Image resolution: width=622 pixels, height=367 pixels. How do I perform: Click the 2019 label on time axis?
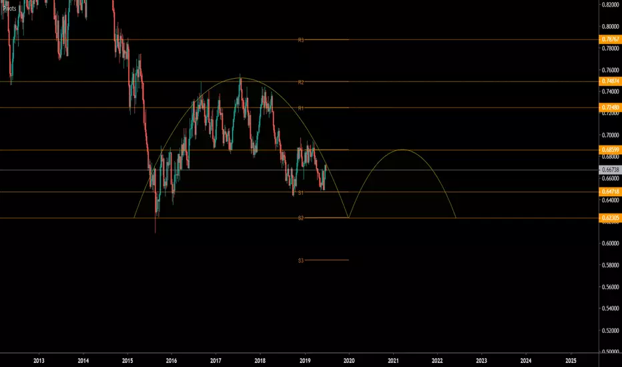coord(304,360)
